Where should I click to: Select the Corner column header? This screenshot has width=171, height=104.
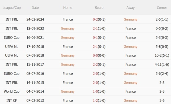pyautogui.click(x=162, y=8)
